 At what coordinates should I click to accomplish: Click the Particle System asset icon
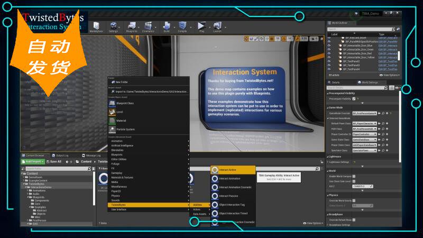(112, 129)
